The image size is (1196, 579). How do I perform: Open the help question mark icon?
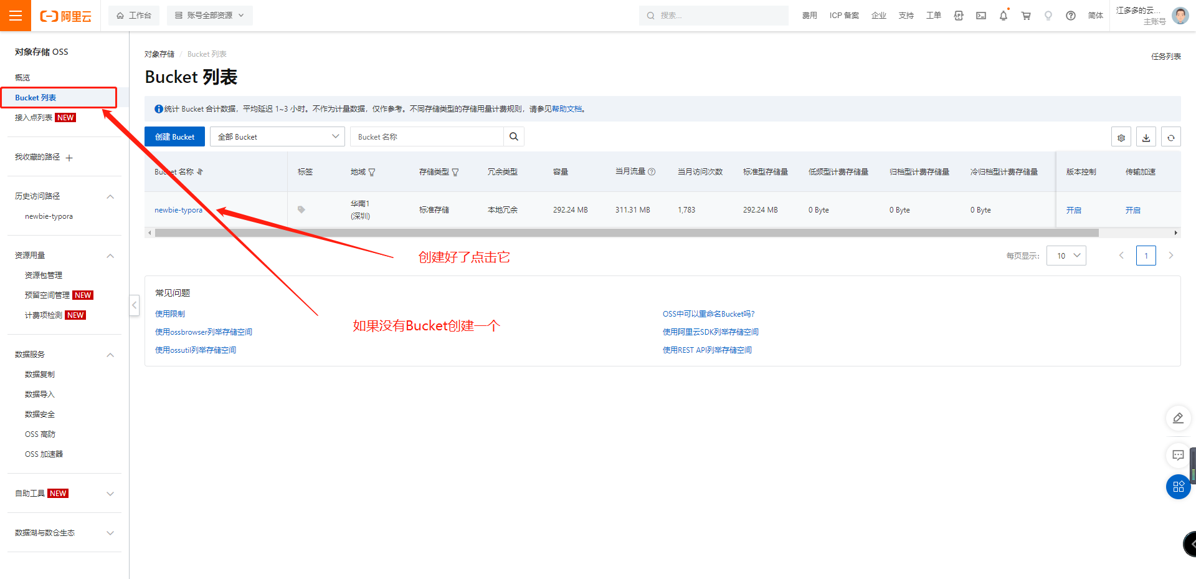[1071, 16]
